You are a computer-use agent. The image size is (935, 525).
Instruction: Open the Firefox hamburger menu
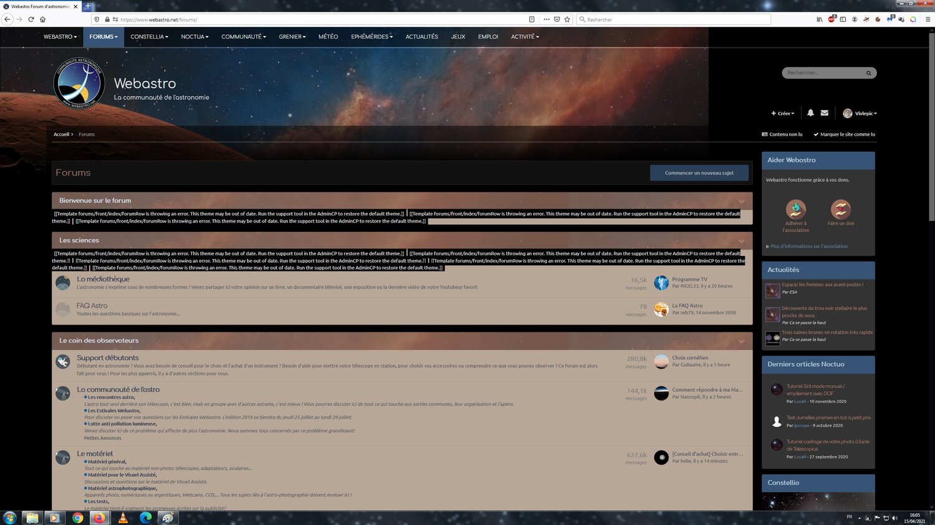(928, 19)
